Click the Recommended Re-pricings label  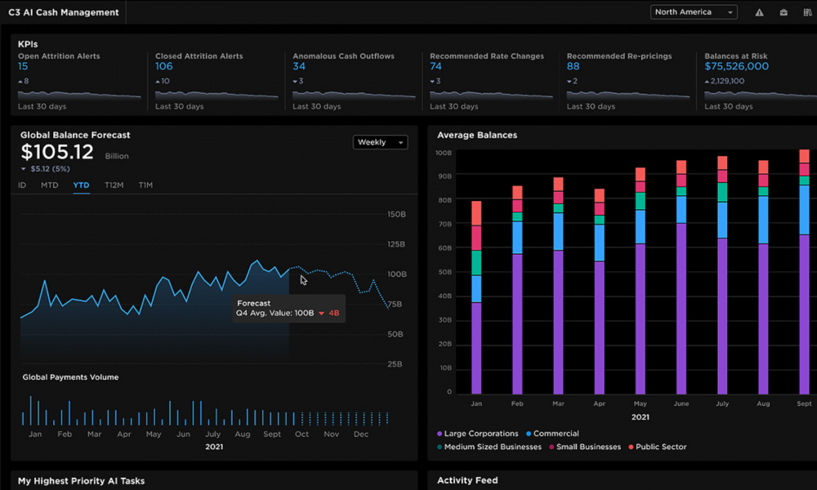pos(619,56)
